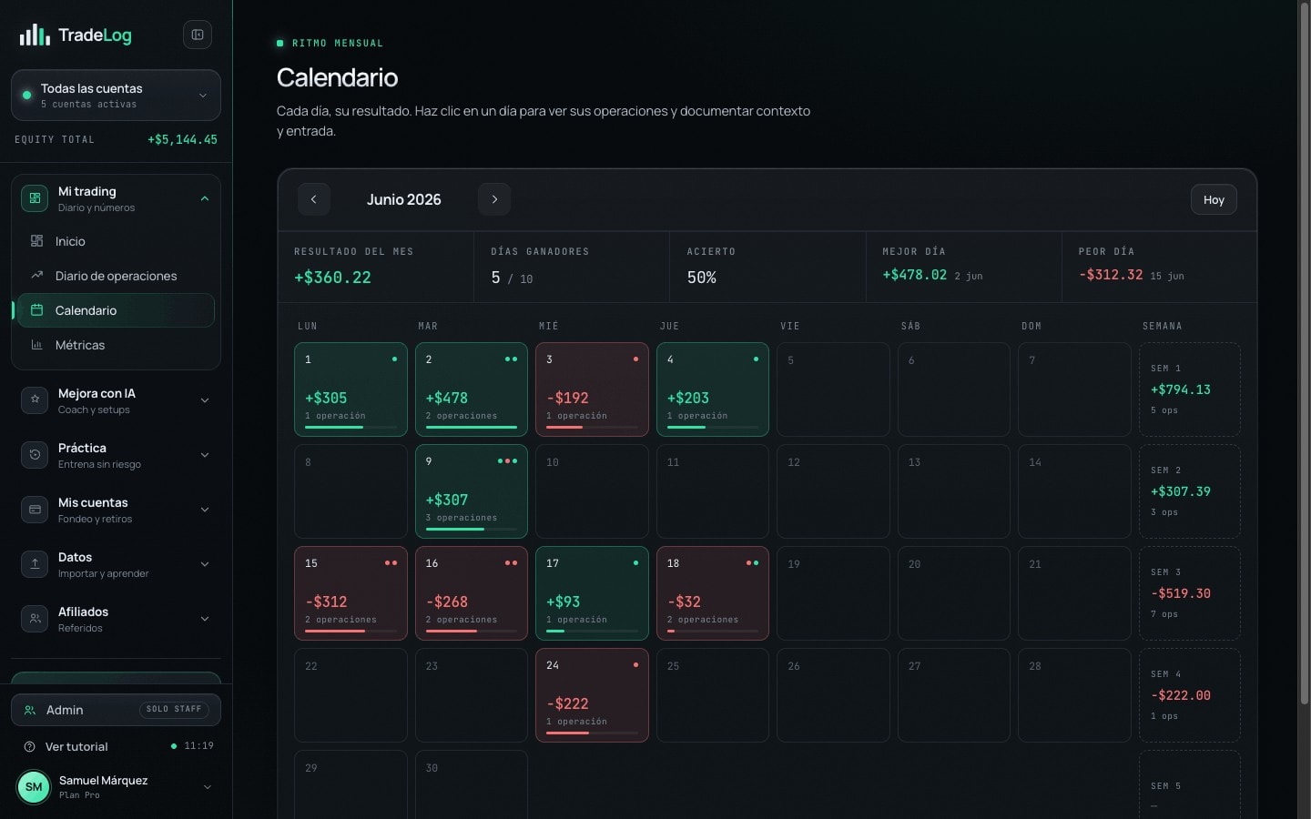Viewport: 1311px width, 819px height.
Task: Expand the Mis cuentas section chevron
Action: click(x=205, y=510)
